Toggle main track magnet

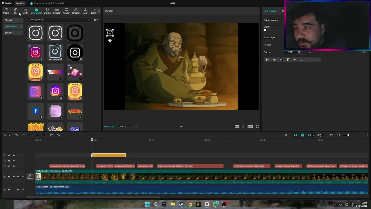(x=296, y=135)
